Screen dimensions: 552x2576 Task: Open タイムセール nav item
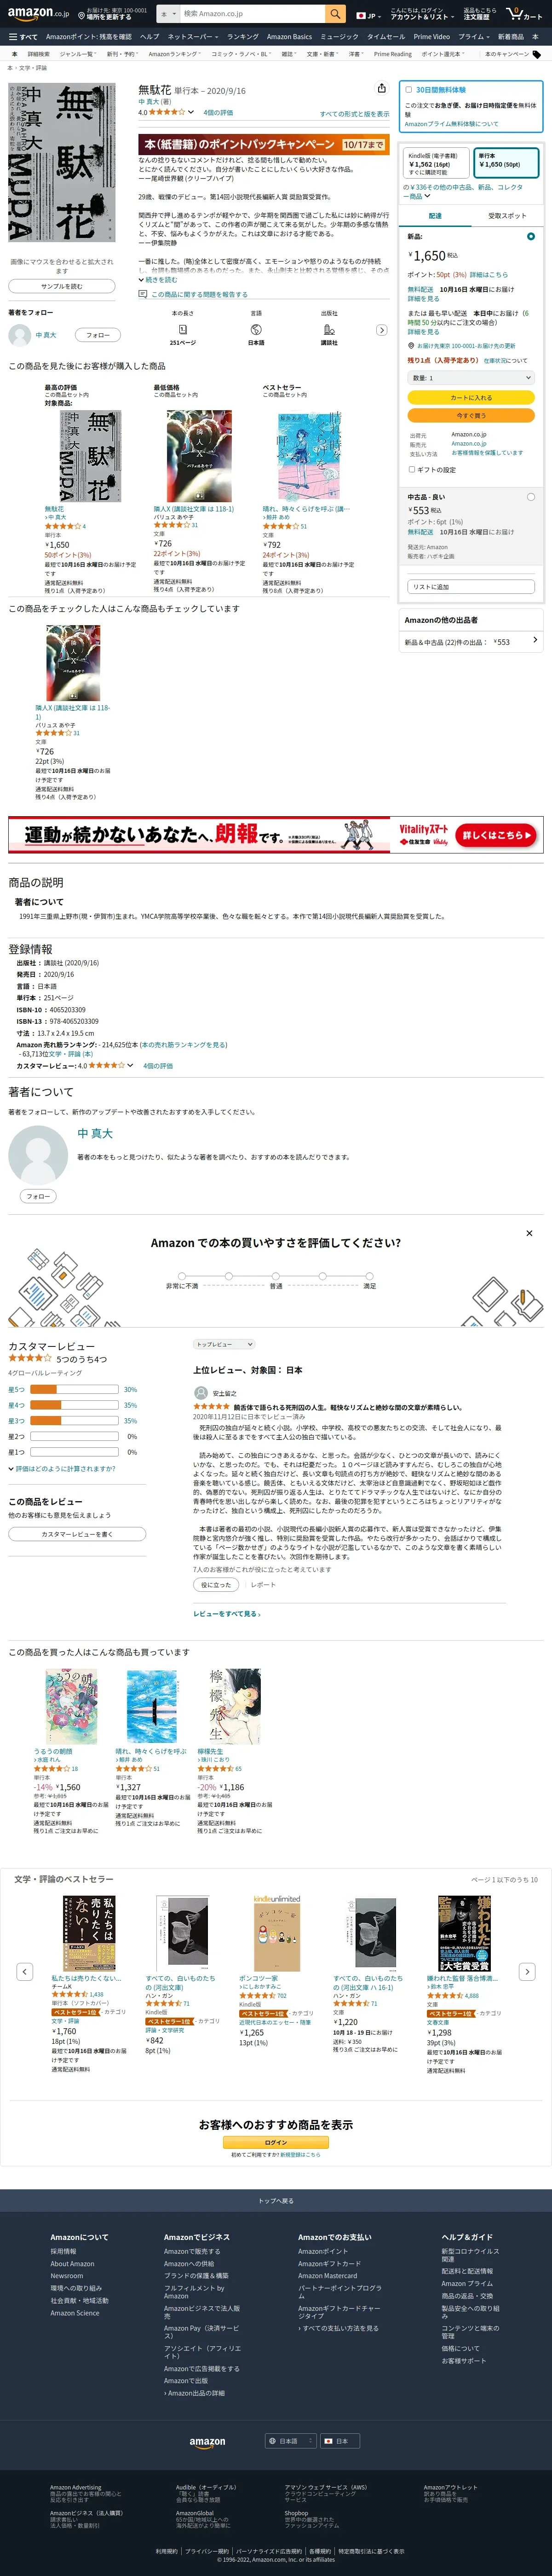[386, 36]
